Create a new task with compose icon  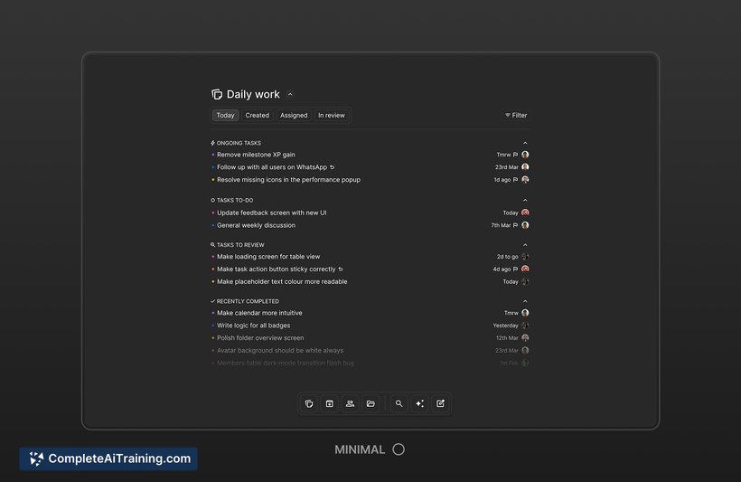coord(440,403)
